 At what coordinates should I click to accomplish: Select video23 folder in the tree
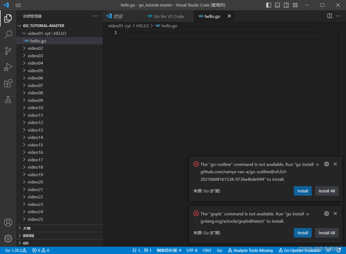pyautogui.click(x=59, y=204)
